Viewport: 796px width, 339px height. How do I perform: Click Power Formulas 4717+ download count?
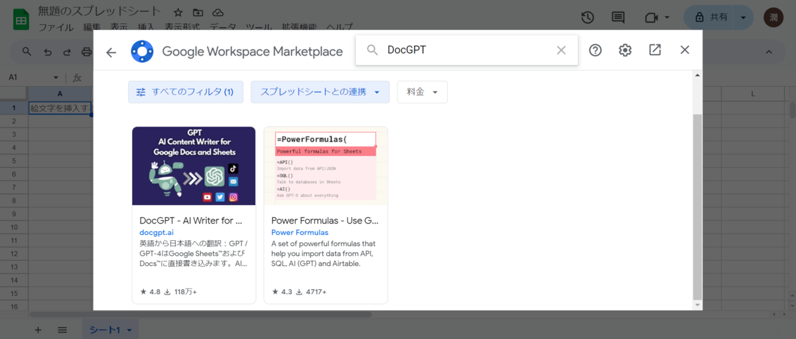[311, 291]
